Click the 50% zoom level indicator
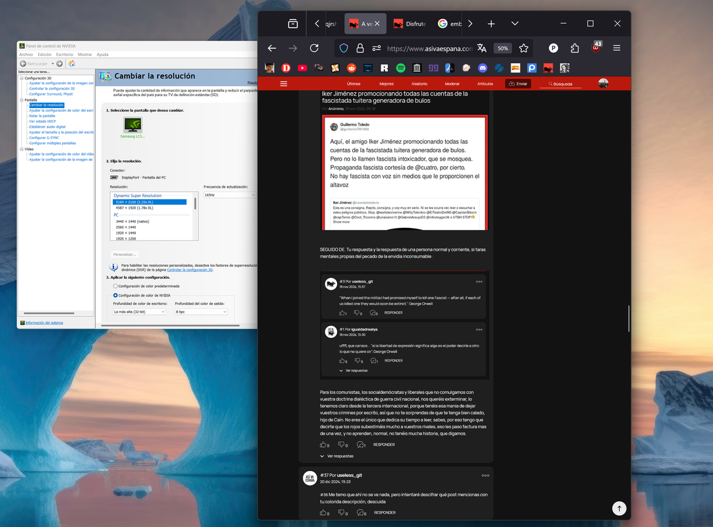 click(503, 48)
